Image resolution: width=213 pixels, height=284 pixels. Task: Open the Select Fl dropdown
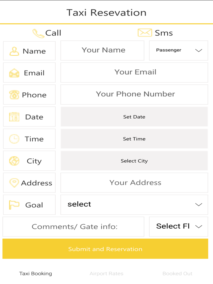coord(178,227)
